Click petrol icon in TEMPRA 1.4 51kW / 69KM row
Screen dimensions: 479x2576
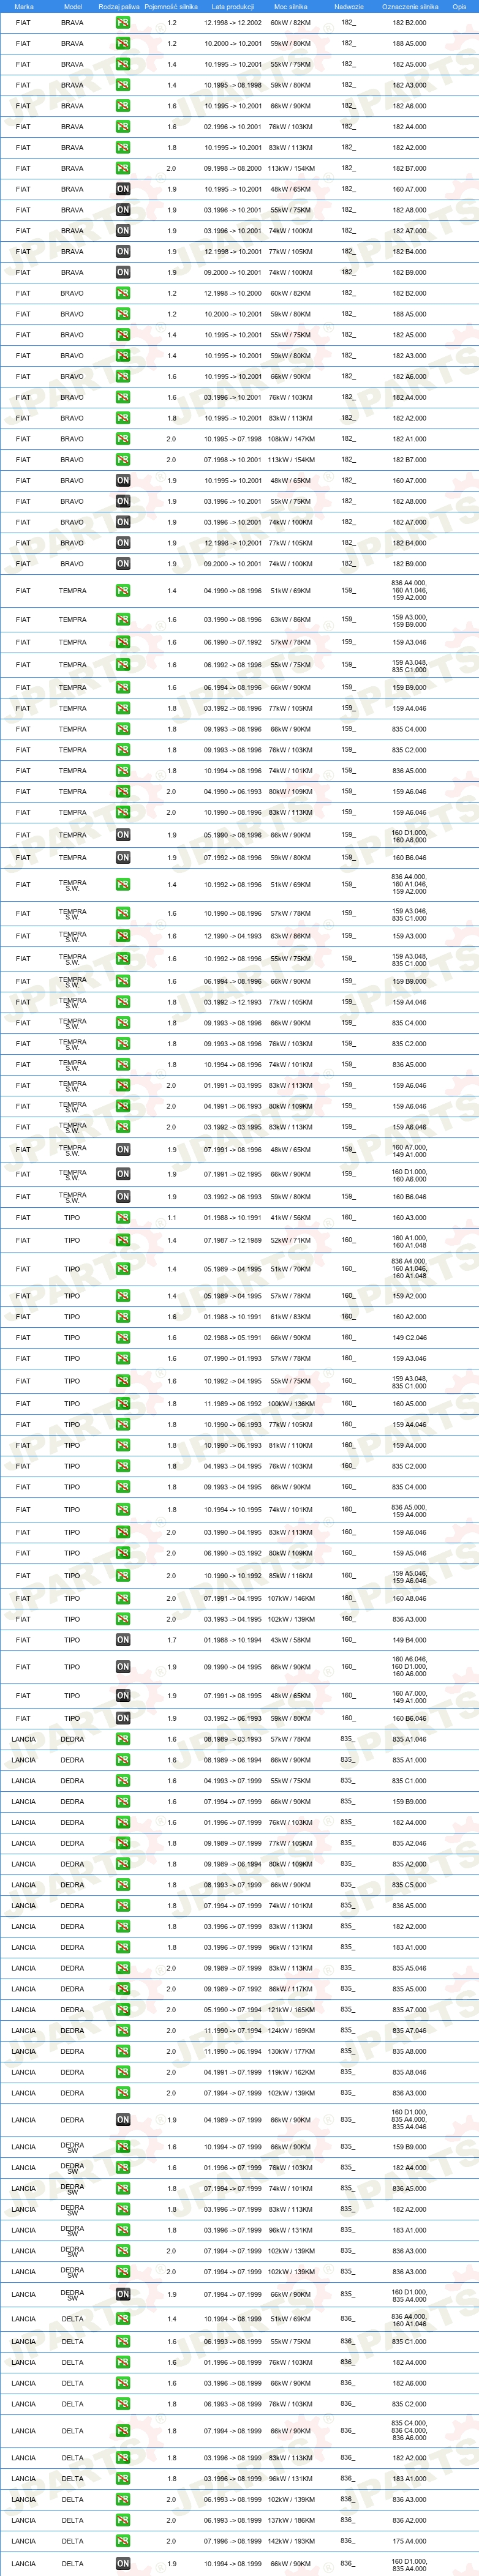[122, 591]
